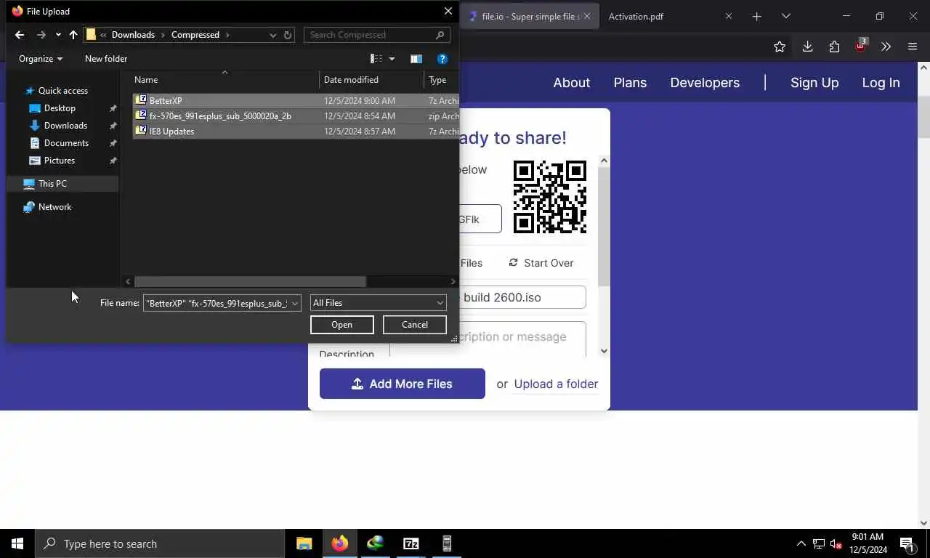Open view options dropdown arrow
The width and height of the screenshot is (930, 558).
click(392, 59)
